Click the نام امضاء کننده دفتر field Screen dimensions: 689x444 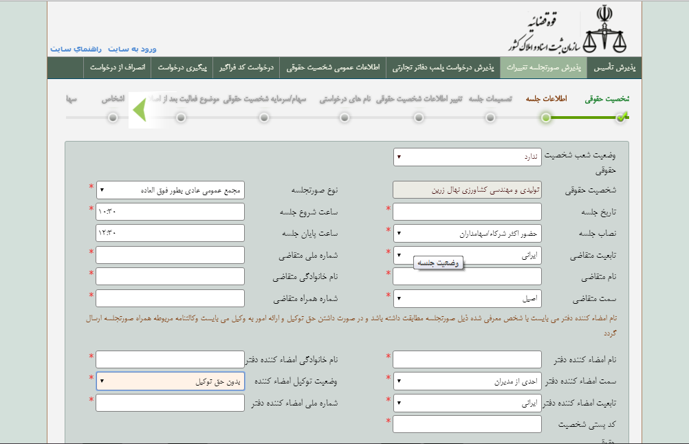pyautogui.click(x=467, y=359)
